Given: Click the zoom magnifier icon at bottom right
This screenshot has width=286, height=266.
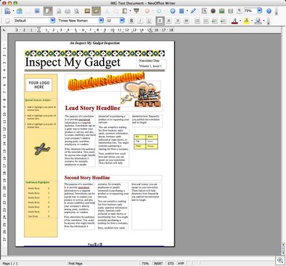Looking at the screenshot, I should click(x=280, y=260).
